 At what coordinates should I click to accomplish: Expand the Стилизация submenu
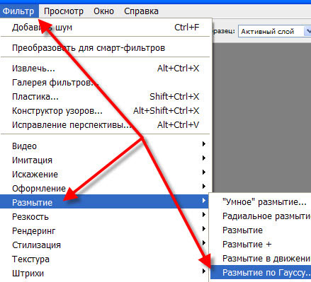[x=105, y=245]
